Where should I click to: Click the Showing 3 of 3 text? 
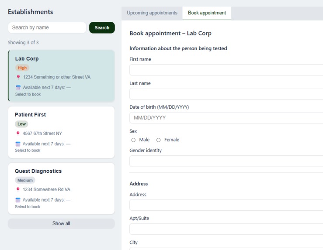pos(23,43)
